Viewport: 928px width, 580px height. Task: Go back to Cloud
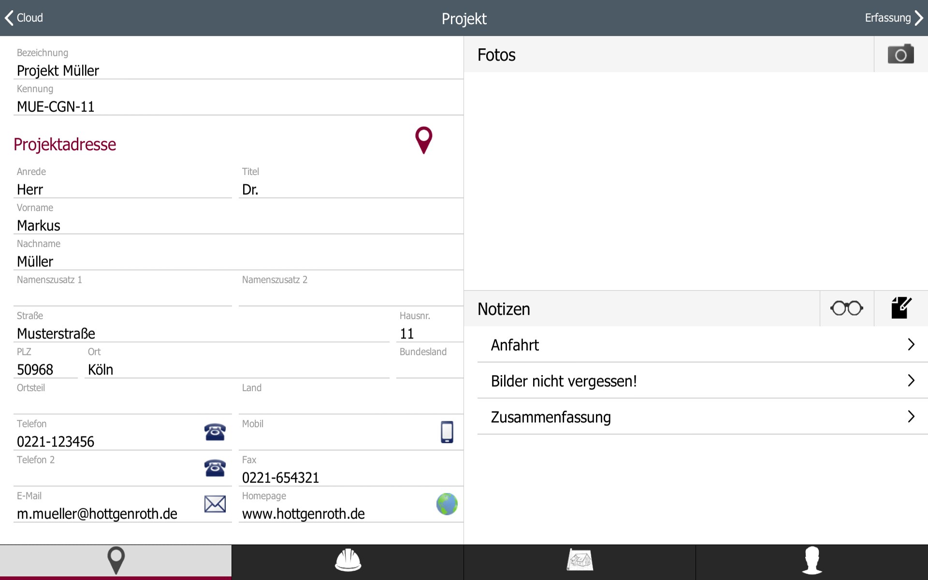[24, 18]
